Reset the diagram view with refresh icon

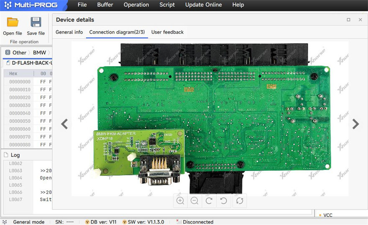coord(239,201)
